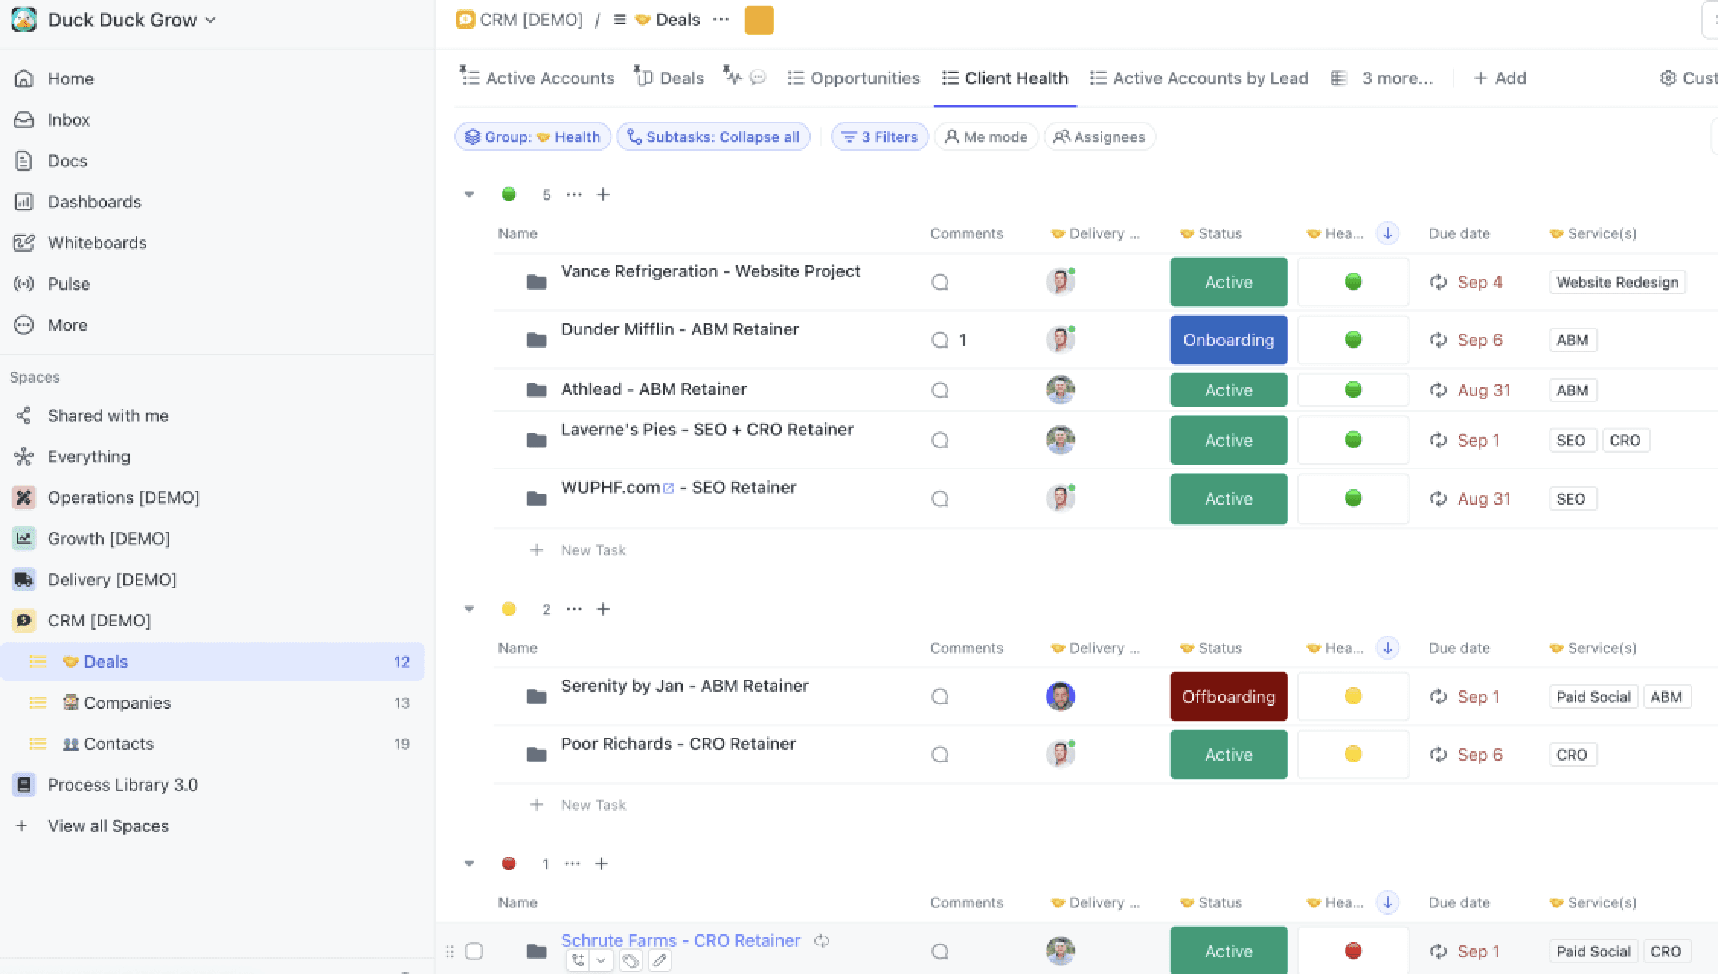Open the Onboarding status dropdown for Dunder Mifflin
This screenshot has height=974, width=1718.
1229,340
